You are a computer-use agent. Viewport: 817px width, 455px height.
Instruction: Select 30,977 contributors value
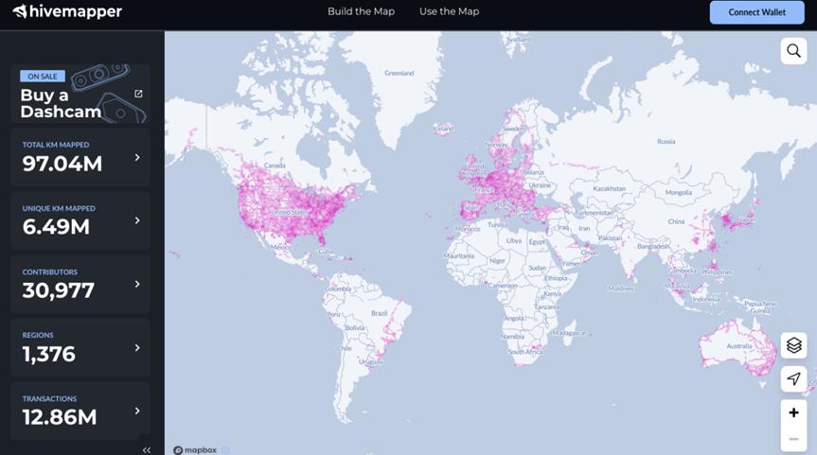pos(59,290)
